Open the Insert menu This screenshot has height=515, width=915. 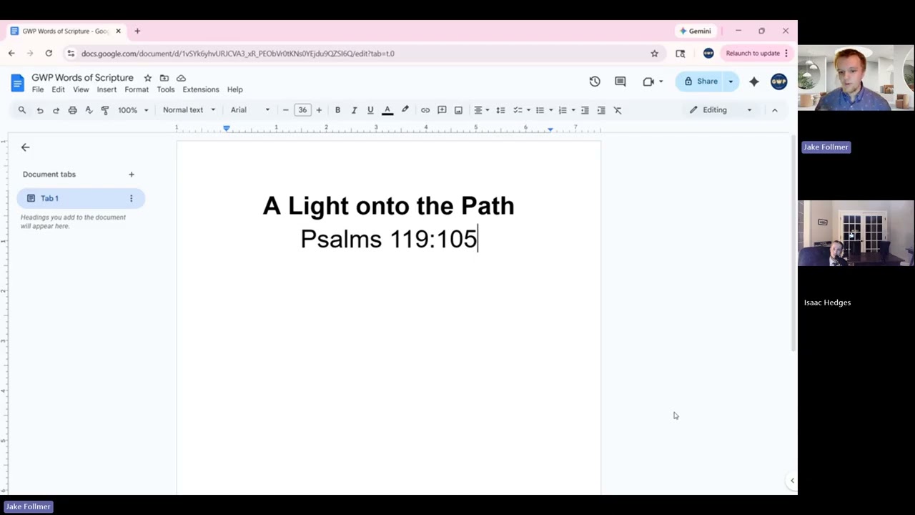pyautogui.click(x=107, y=89)
